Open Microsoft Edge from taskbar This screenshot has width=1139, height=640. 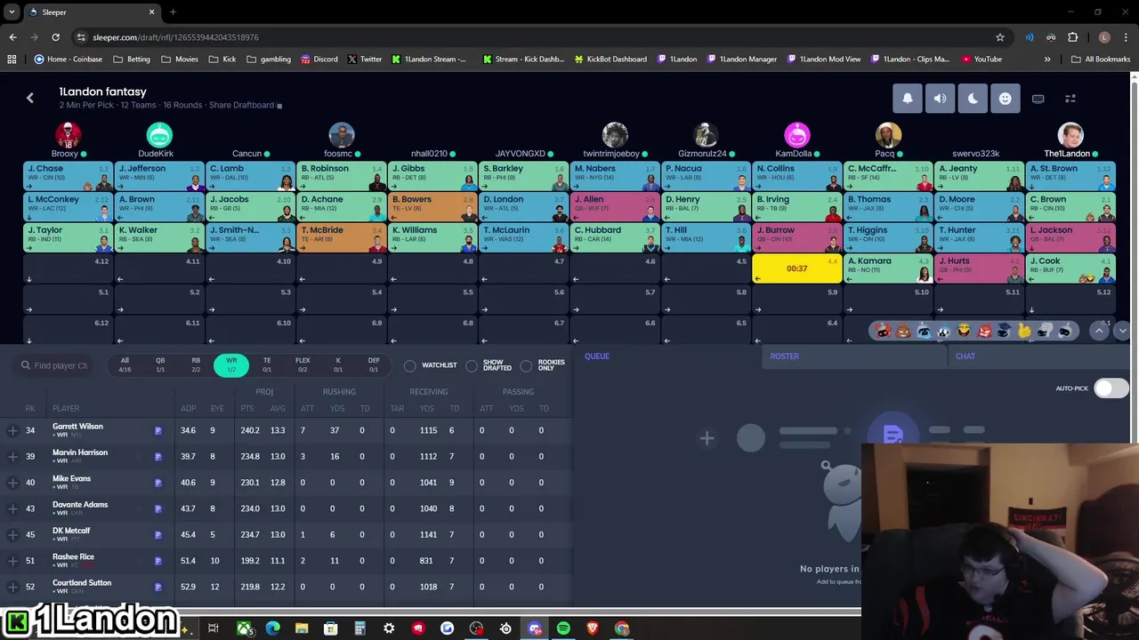click(272, 628)
